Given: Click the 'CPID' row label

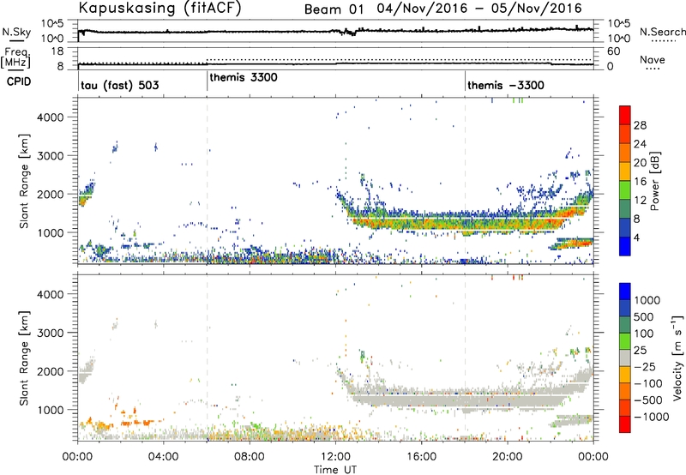Looking at the screenshot, I should click(19, 81).
